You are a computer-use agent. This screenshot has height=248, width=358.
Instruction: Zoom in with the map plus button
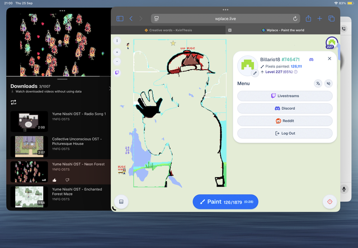point(117,52)
